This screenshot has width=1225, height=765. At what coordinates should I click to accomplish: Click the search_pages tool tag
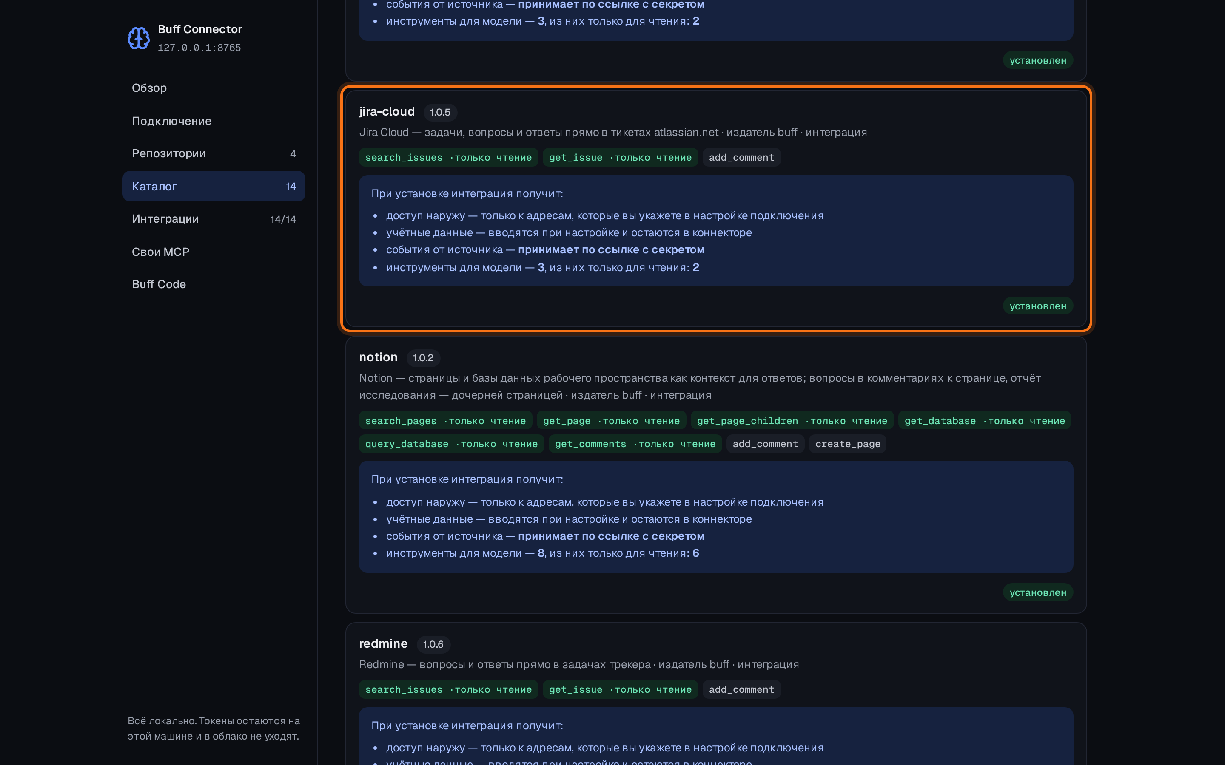pyautogui.click(x=445, y=421)
